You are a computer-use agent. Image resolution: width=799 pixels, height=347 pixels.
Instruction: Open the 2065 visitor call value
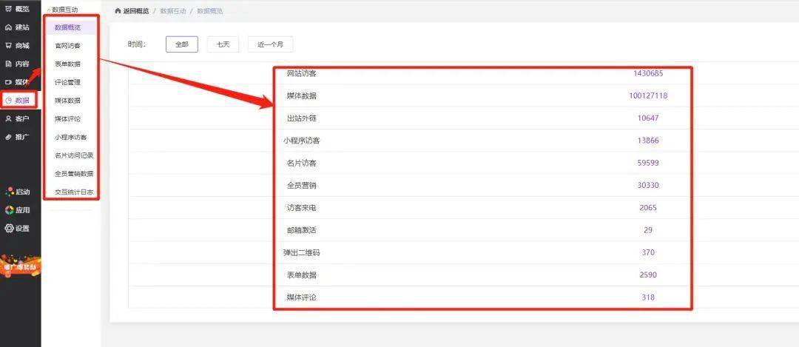[648, 208]
